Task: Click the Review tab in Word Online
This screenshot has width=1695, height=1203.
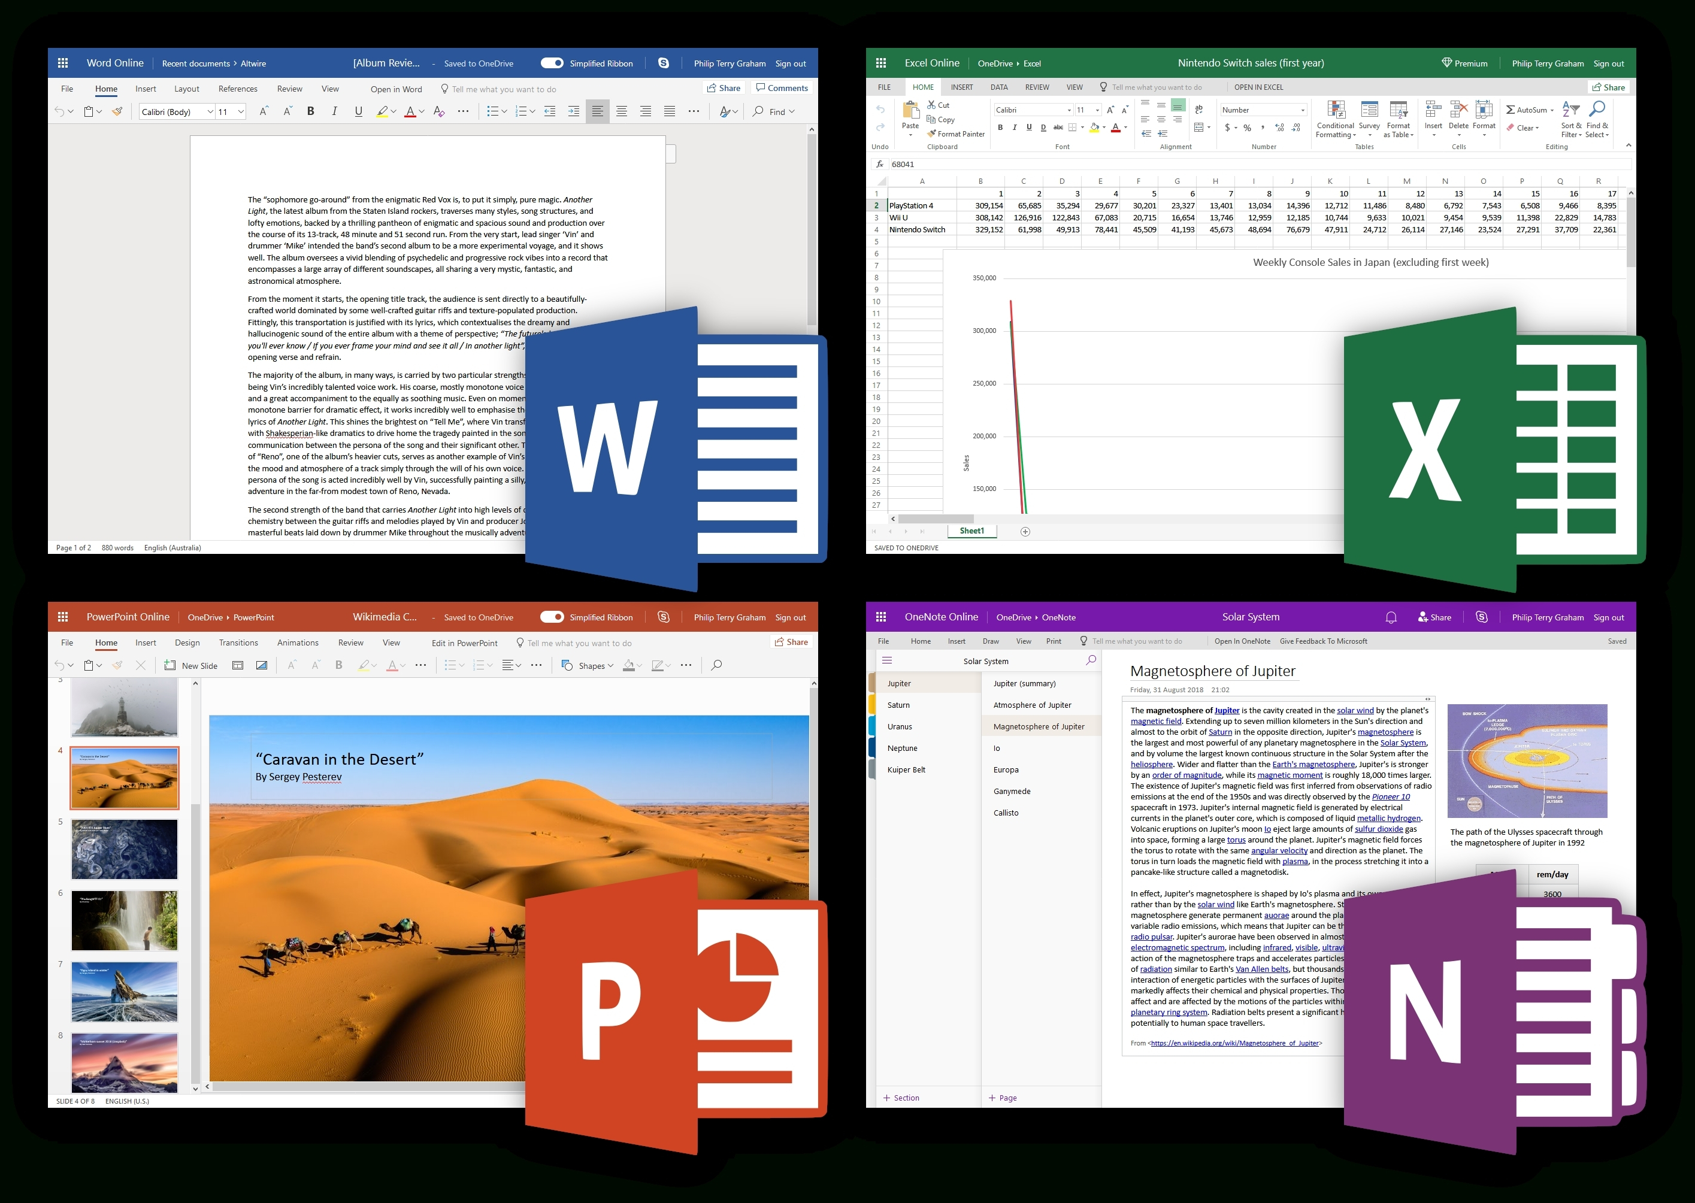Action: tap(290, 87)
